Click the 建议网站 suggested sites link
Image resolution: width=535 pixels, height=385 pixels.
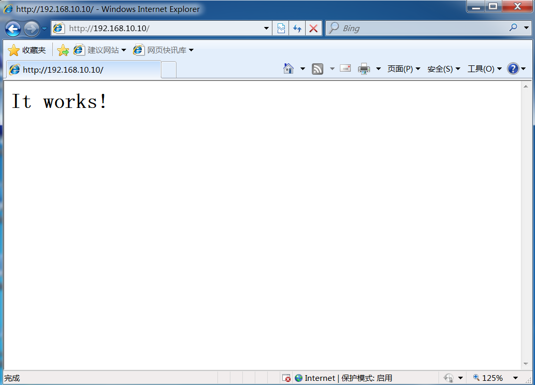coord(103,50)
